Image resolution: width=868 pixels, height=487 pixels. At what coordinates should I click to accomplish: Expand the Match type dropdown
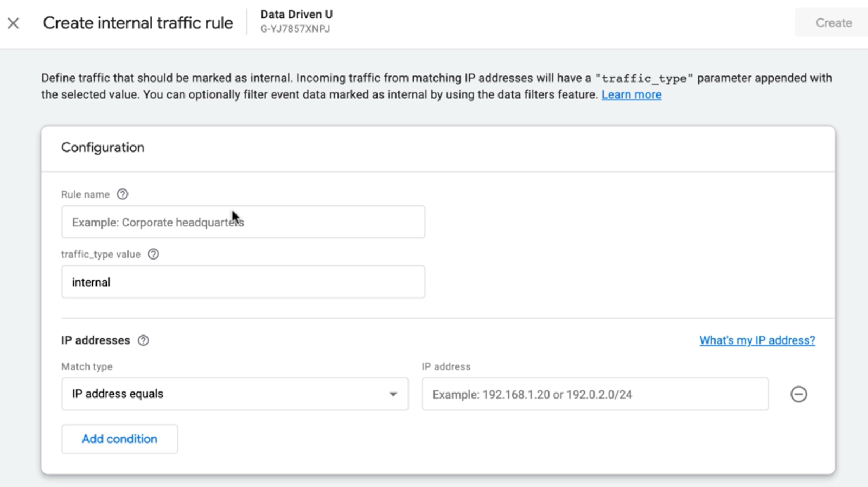[x=235, y=394]
